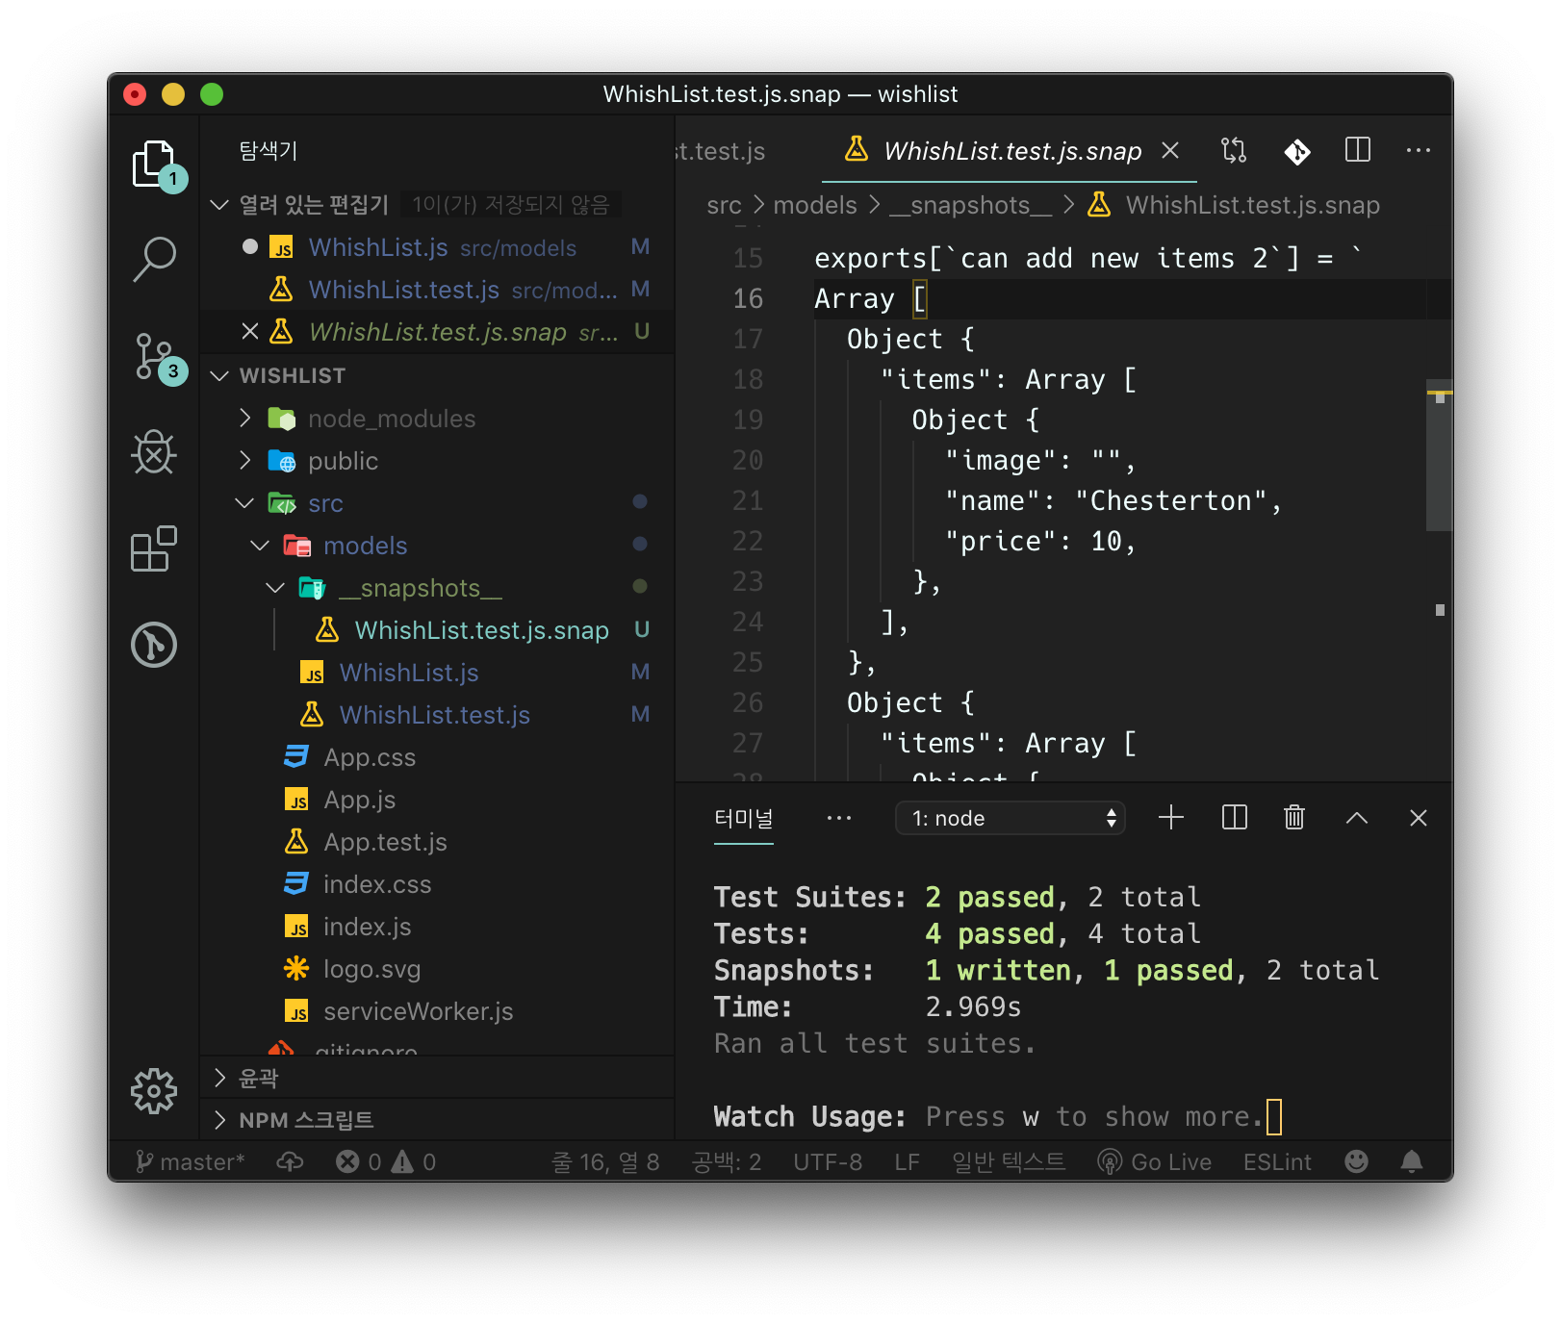This screenshot has width=1561, height=1324.
Task: Create a new terminal with plus icon
Action: point(1171,818)
